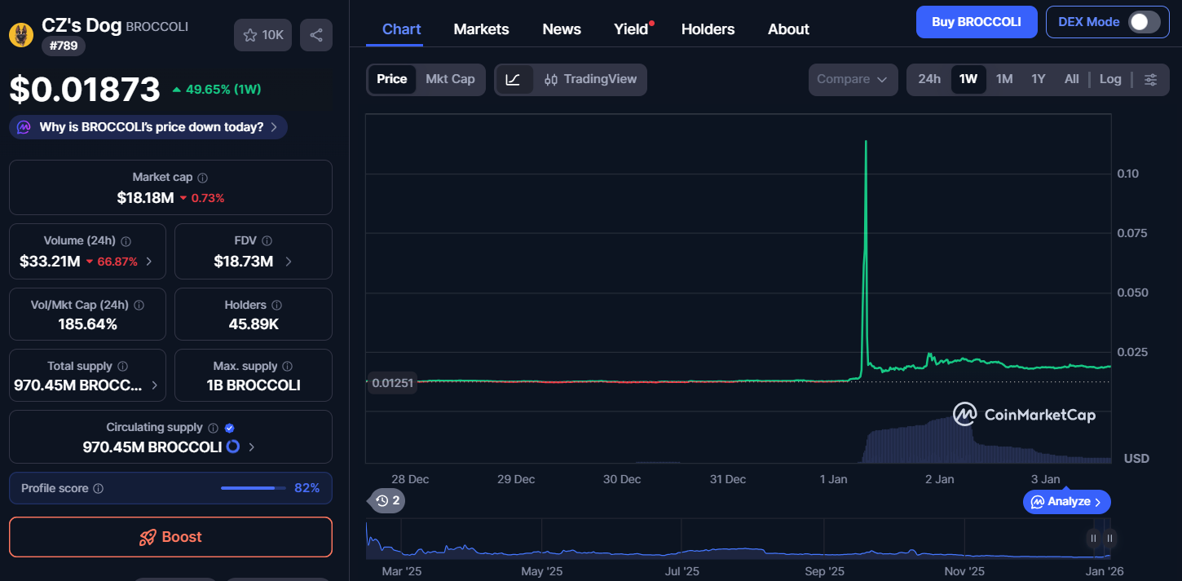Viewport: 1182px width, 581px height.
Task: Open the Yield tab
Action: [631, 29]
